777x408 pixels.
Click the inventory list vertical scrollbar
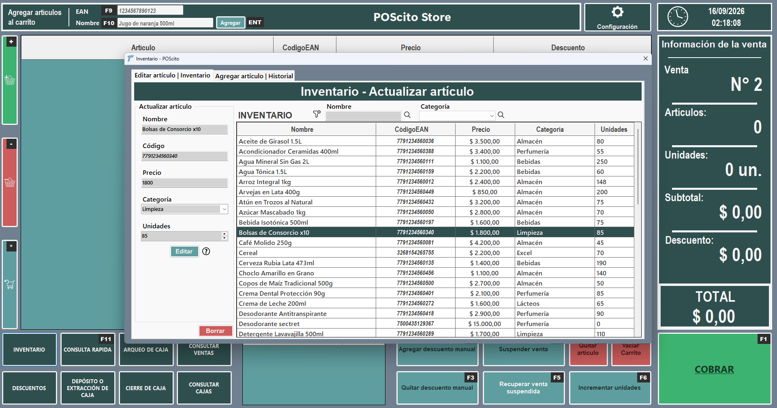coord(638,166)
